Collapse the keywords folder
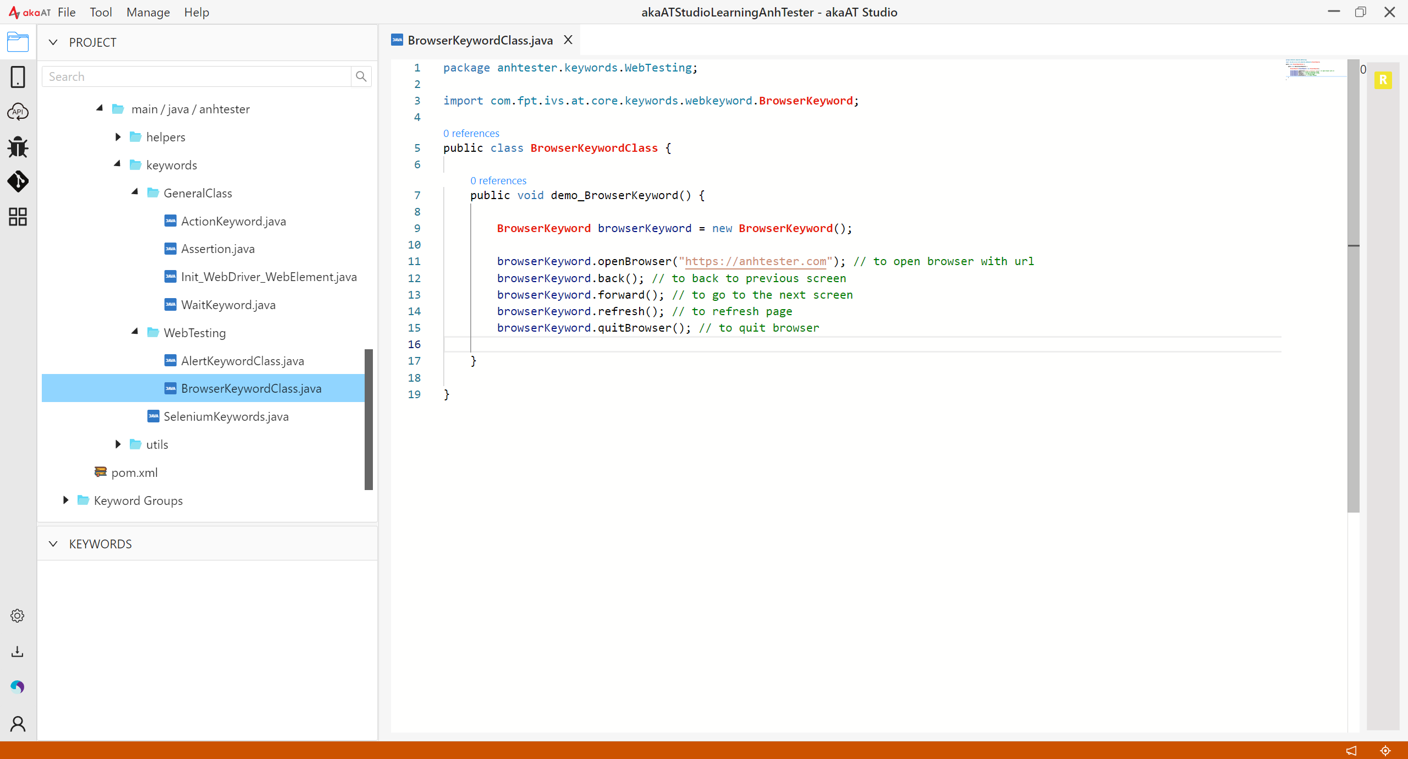Screen dimensions: 1408x759 [117, 164]
